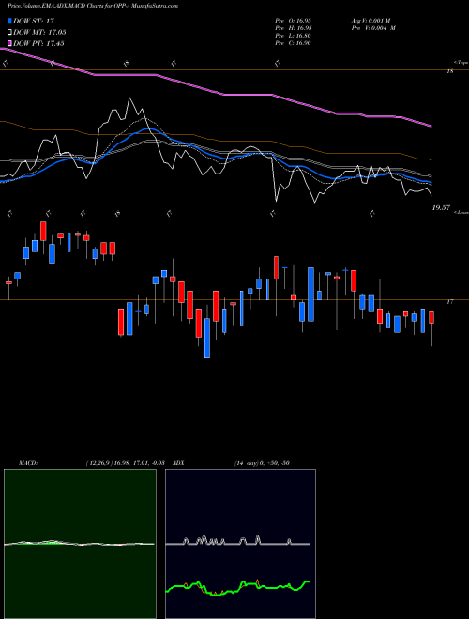
Task: Click the white DOW MT legend swatch
Action: [x=10, y=33]
